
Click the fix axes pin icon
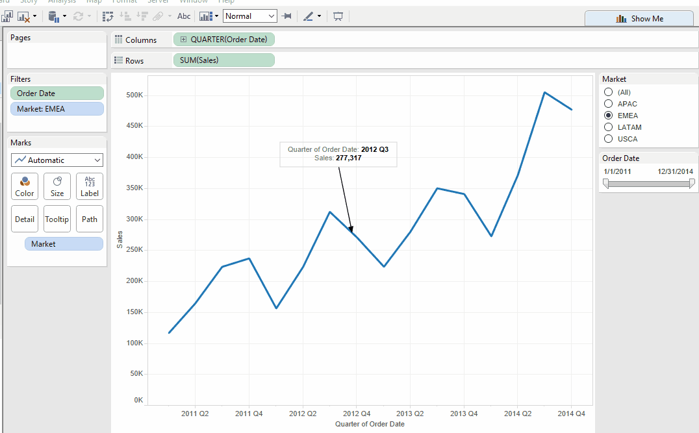coord(286,16)
